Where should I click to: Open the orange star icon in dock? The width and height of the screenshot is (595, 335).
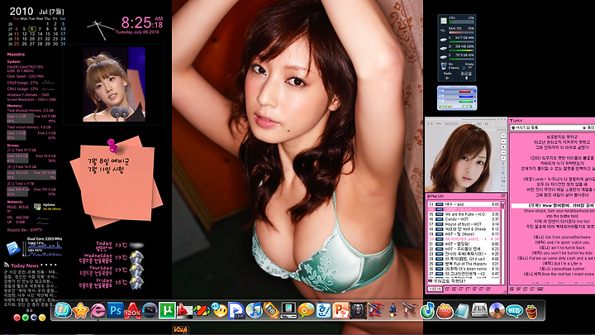pos(80,311)
